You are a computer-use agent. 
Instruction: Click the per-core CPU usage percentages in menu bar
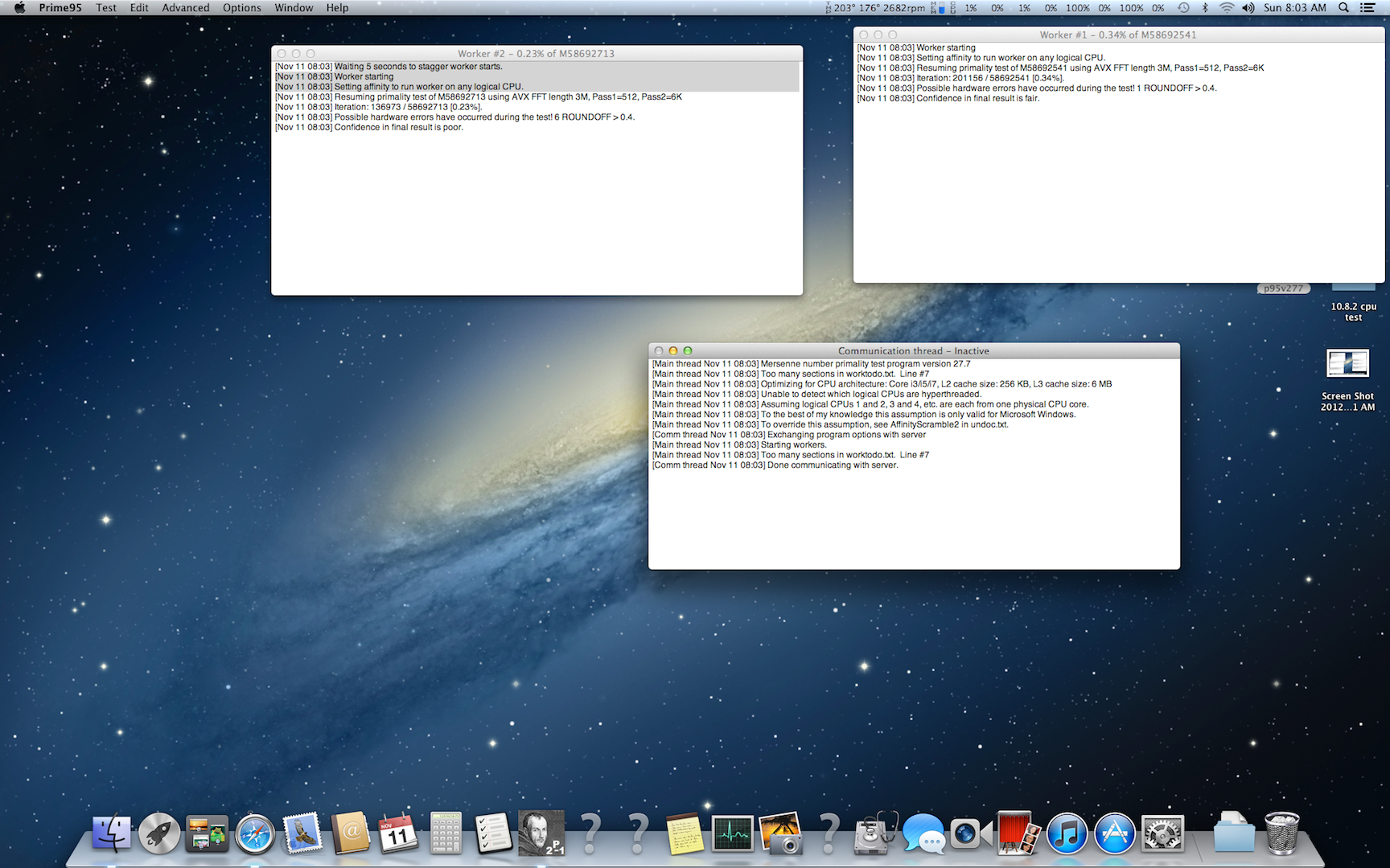(x=1064, y=8)
